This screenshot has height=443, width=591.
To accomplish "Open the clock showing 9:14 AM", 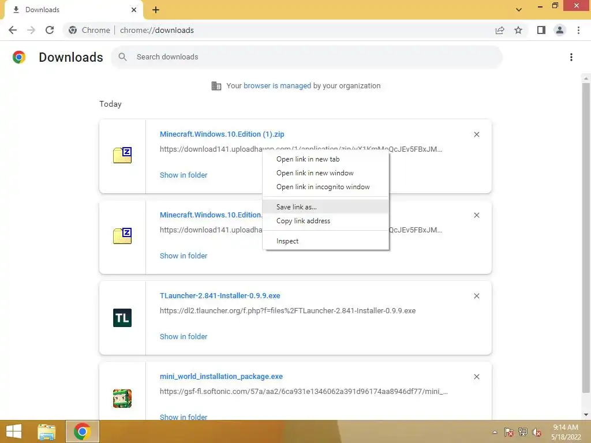I will click(566, 432).
